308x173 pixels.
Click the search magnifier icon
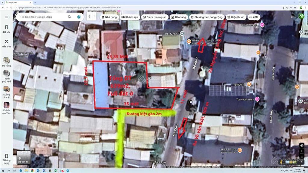(x=69, y=17)
